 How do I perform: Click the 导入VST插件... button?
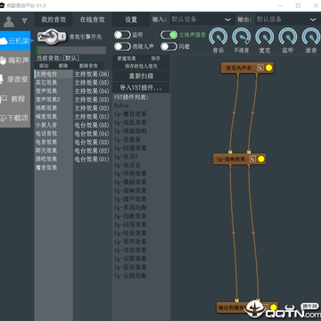point(141,87)
